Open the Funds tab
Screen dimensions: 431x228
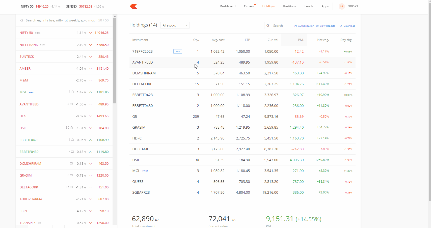pyautogui.click(x=309, y=6)
